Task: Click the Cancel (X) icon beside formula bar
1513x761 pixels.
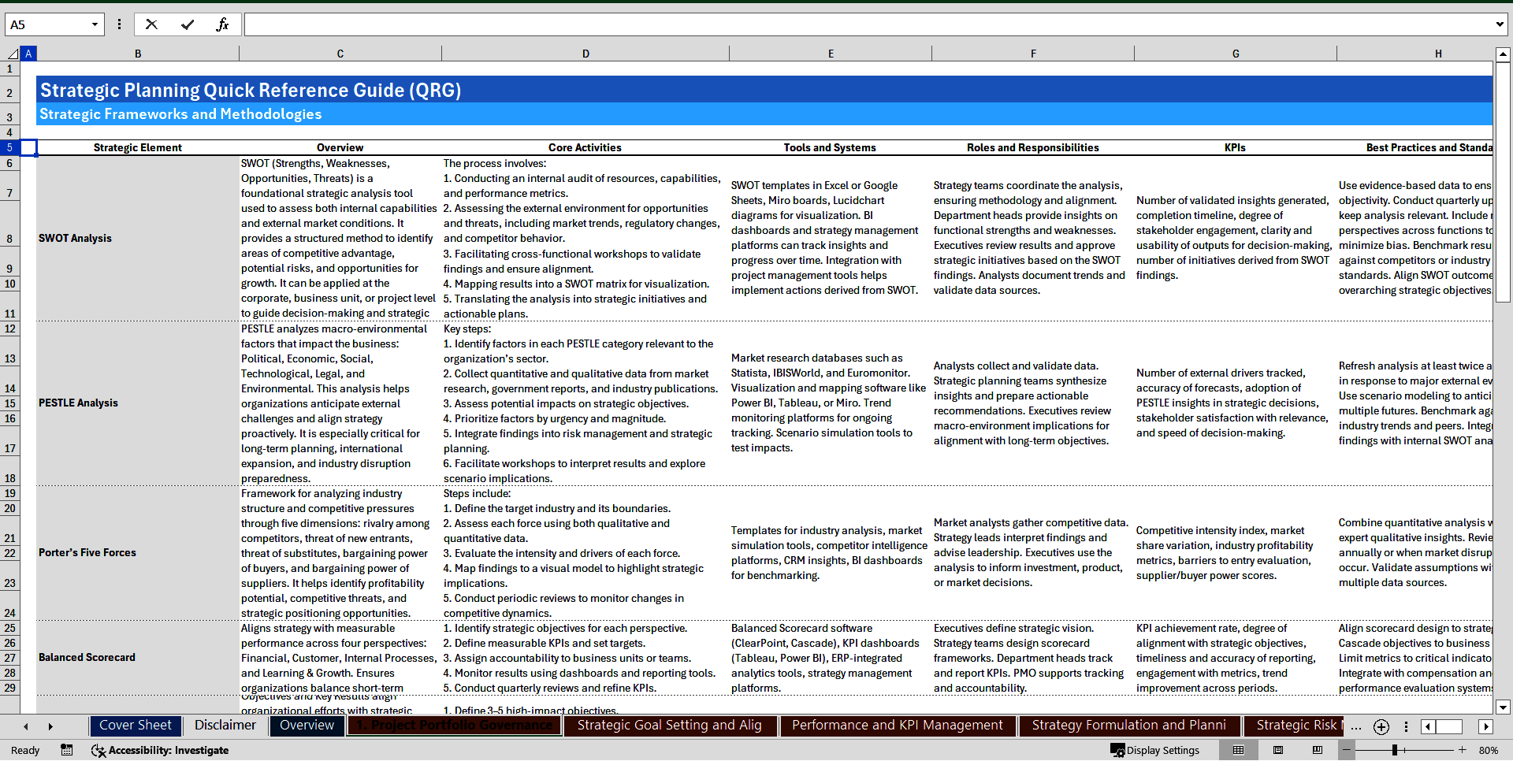Action: 151,24
